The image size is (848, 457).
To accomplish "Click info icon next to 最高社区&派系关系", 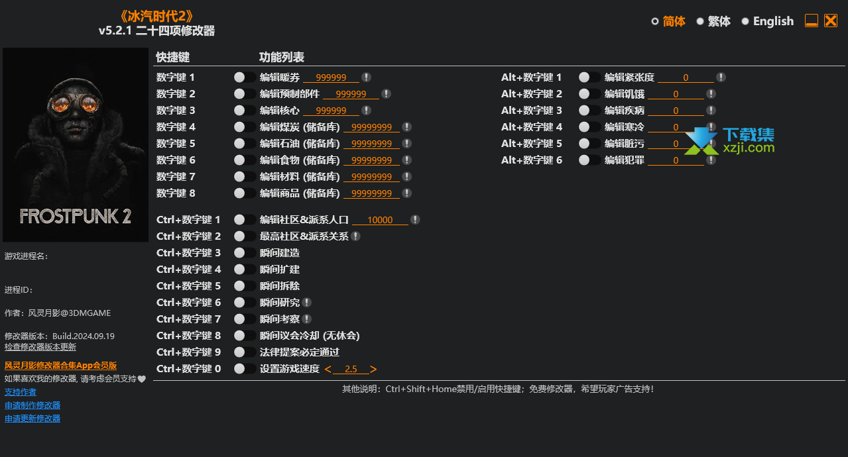I will point(355,236).
